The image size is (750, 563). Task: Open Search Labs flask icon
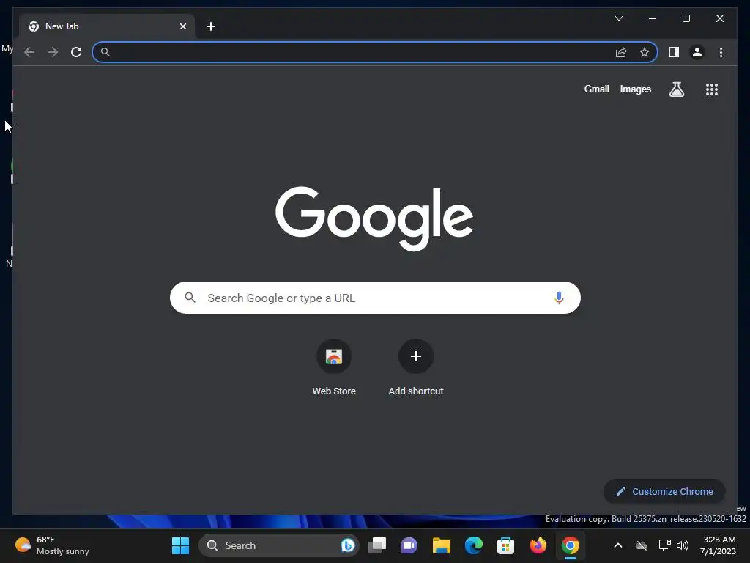(x=676, y=89)
